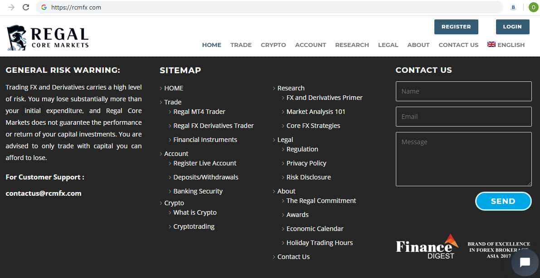Viewport: 540px width, 278px height.
Task: Open the green profile avatar
Action: pyautogui.click(x=534, y=7)
